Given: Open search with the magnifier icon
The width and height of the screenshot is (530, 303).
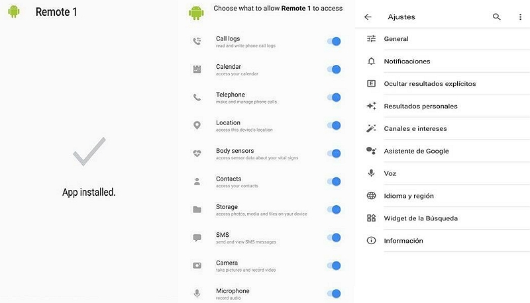Looking at the screenshot, I should point(497,17).
